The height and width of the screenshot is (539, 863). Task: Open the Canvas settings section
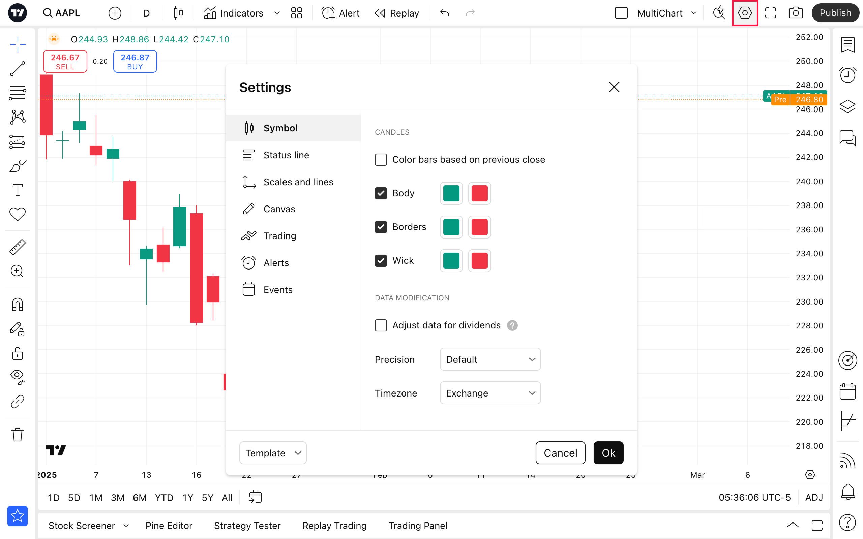pos(279,209)
